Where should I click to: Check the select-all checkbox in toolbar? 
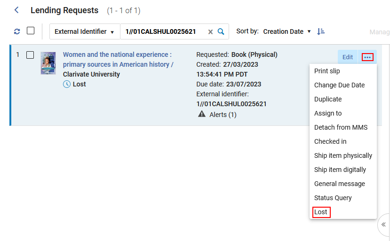[x=31, y=31]
